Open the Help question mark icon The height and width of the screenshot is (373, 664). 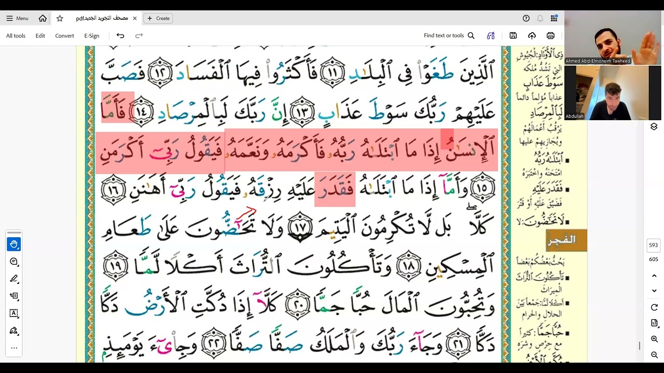pos(526,18)
